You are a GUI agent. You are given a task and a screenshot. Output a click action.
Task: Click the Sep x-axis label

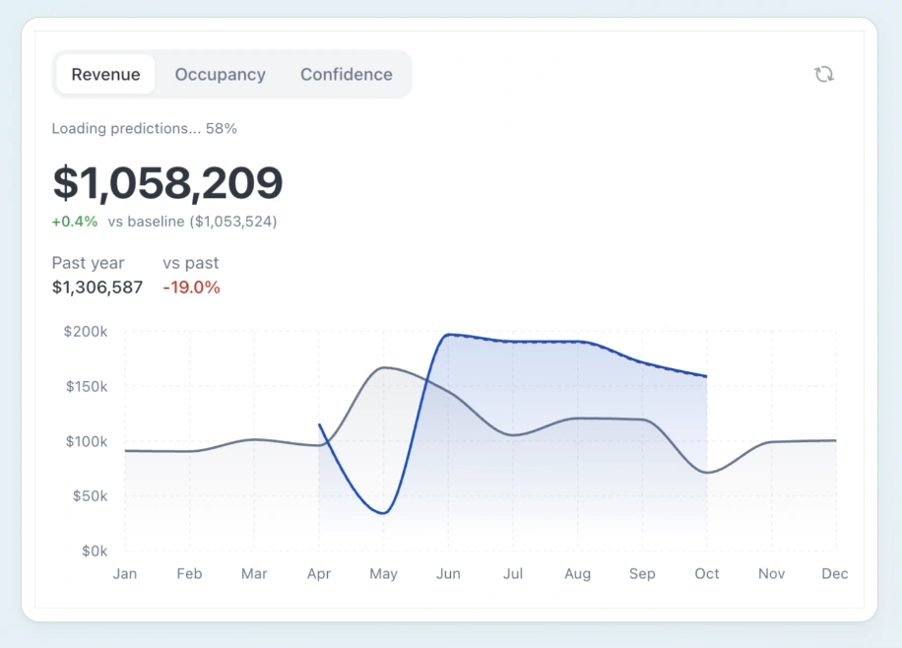pyautogui.click(x=642, y=574)
